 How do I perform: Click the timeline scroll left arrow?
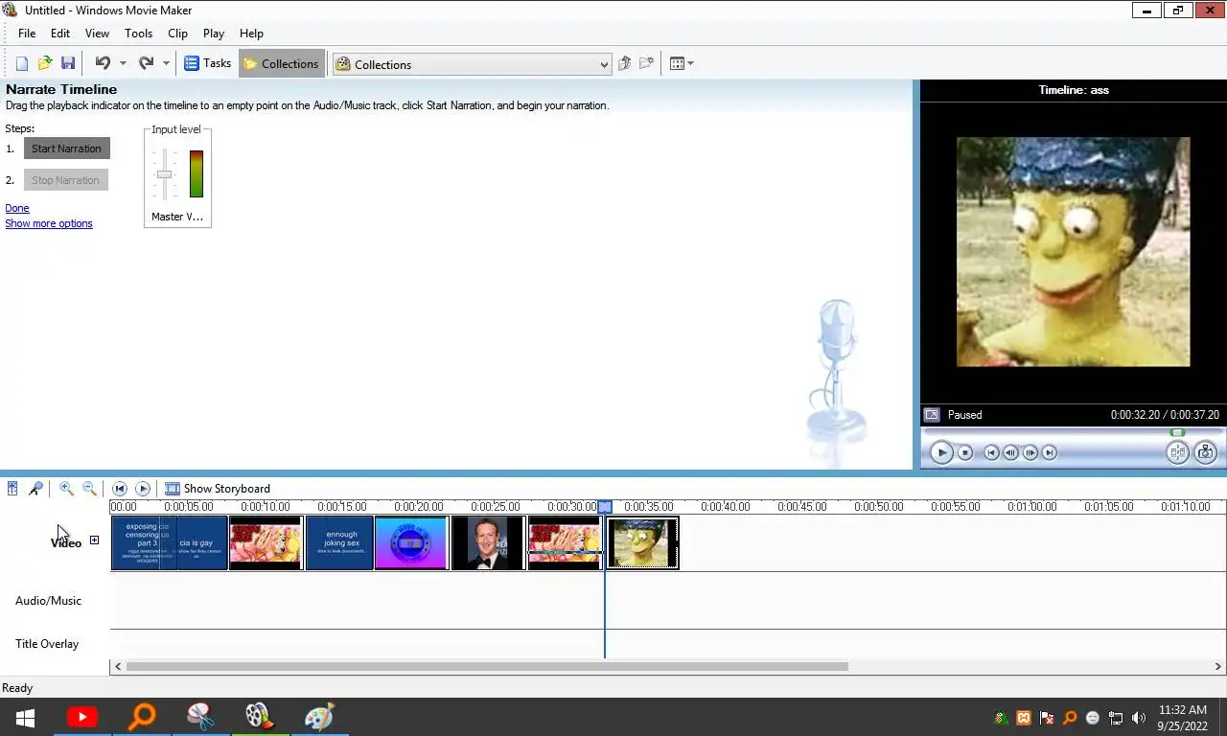click(x=118, y=666)
